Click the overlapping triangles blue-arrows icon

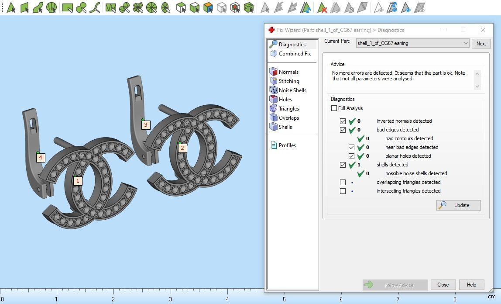pyautogui.click(x=305, y=7)
